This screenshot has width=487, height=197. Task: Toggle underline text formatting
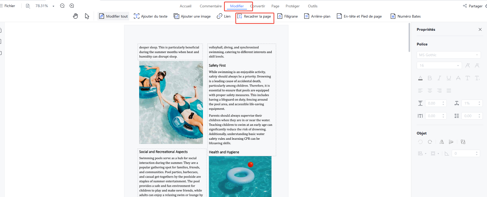click(449, 78)
